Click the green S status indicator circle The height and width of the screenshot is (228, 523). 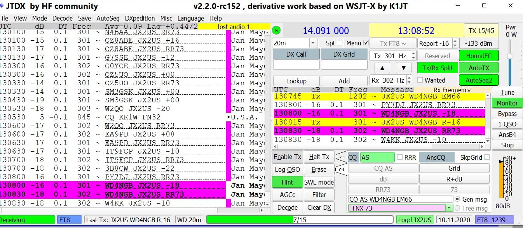(276, 30)
